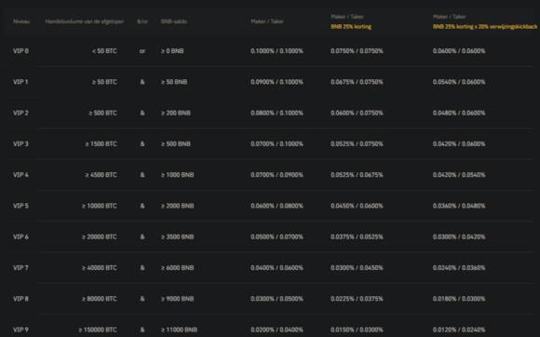Click the ≥ 1500 BTC volume cell
Image resolution: width=540 pixels, height=337 pixels.
pyautogui.click(x=101, y=144)
